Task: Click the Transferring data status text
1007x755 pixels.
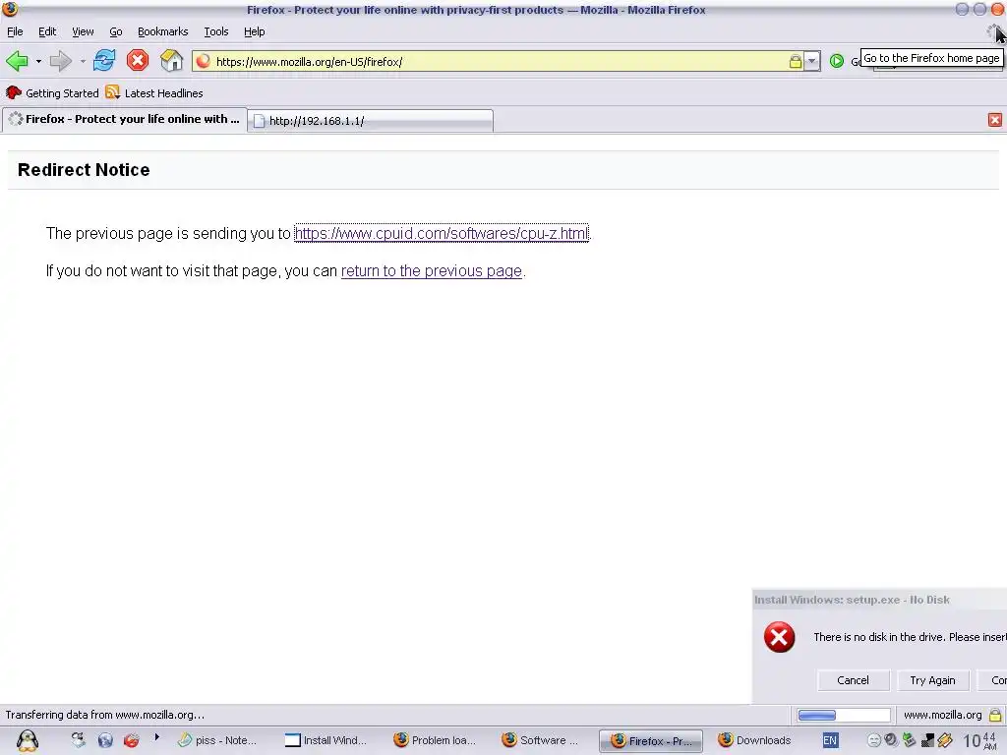Action: pyautogui.click(x=104, y=715)
